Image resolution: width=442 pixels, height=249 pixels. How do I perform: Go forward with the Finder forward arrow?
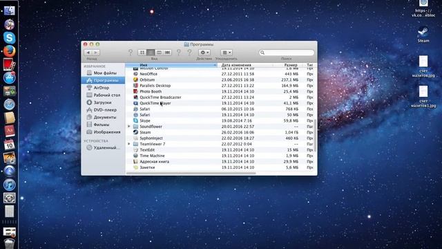coord(96,53)
